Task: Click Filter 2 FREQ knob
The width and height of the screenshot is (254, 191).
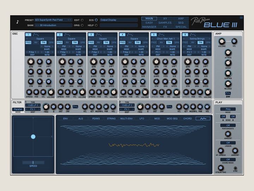Action: tap(140, 107)
